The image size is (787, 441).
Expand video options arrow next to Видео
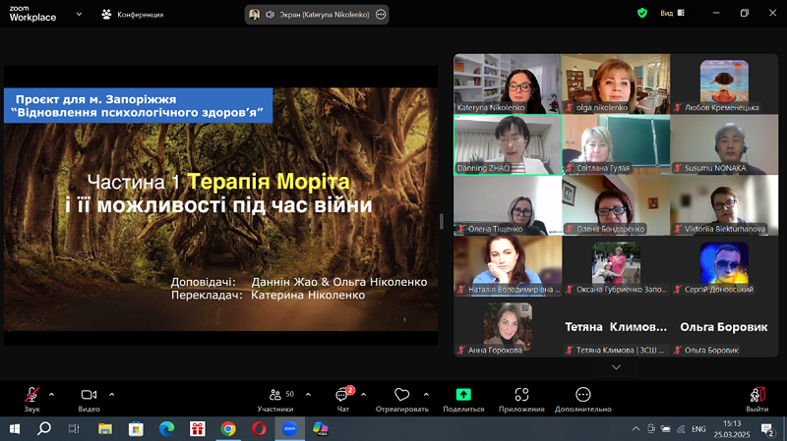pyautogui.click(x=111, y=393)
